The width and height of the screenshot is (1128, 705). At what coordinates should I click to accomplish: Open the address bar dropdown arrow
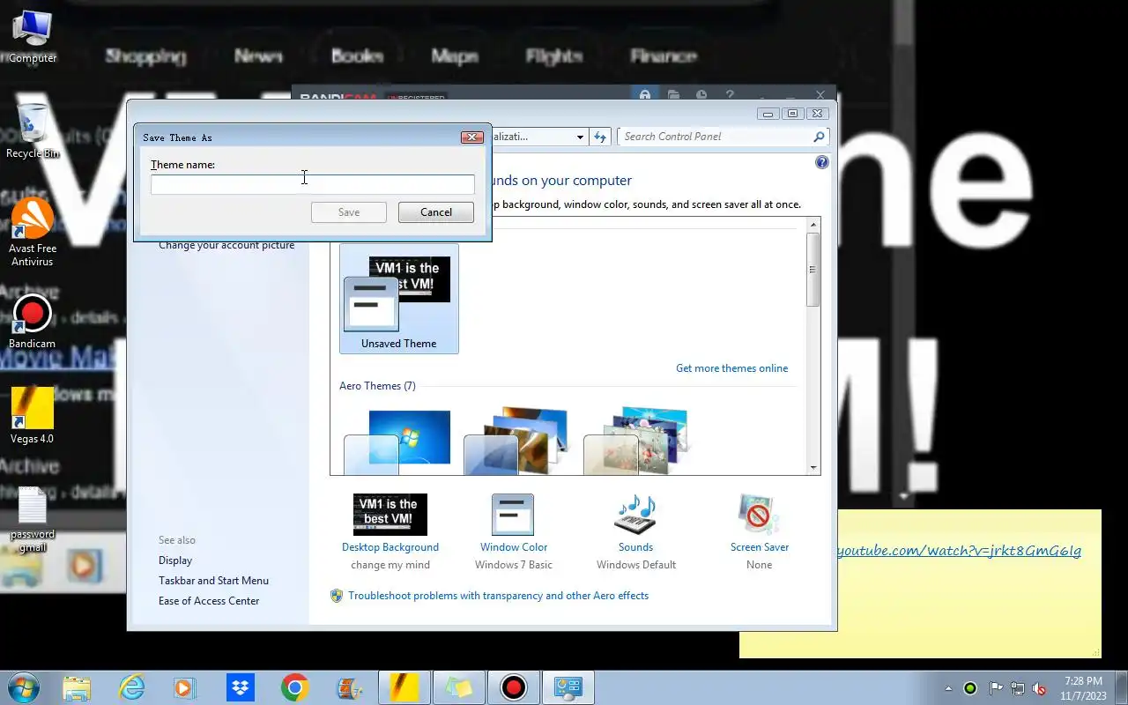580,137
